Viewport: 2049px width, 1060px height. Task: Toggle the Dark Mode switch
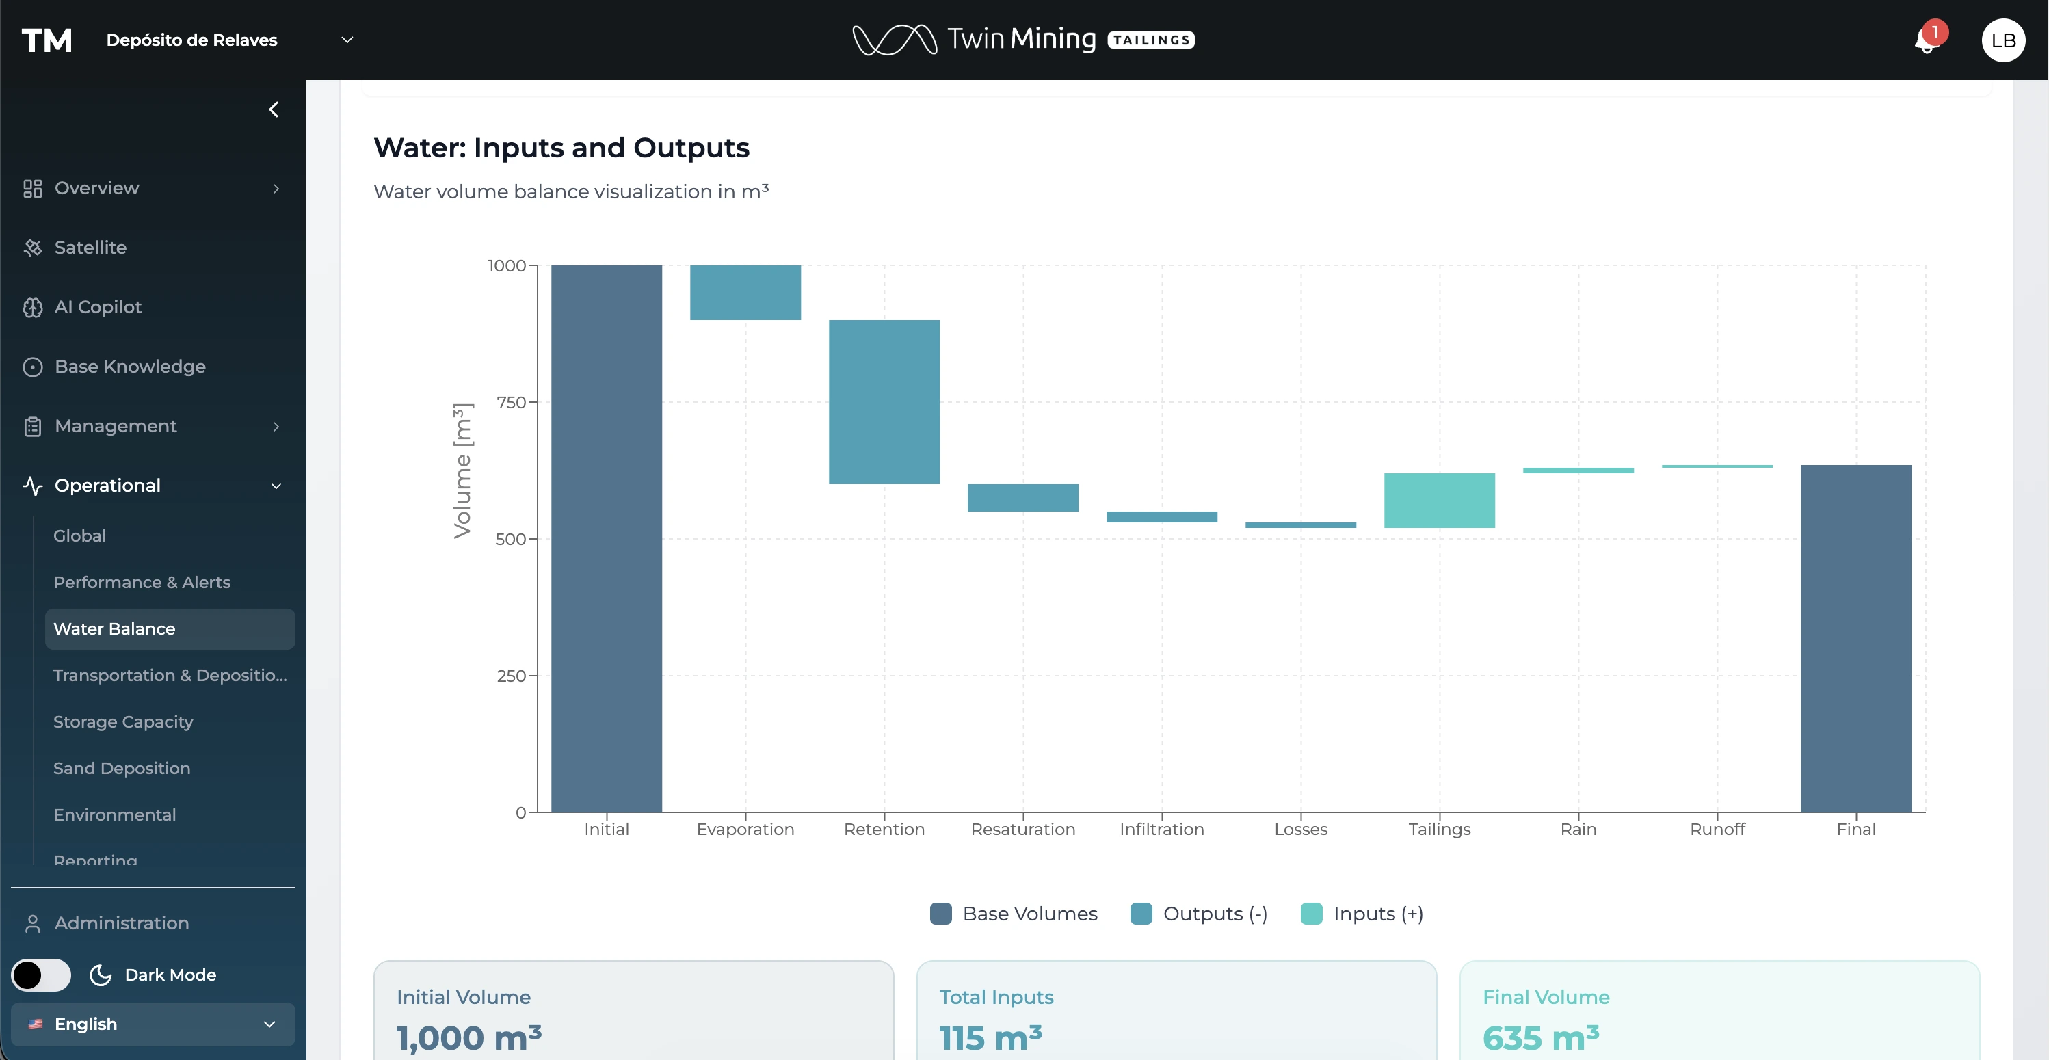coord(41,975)
